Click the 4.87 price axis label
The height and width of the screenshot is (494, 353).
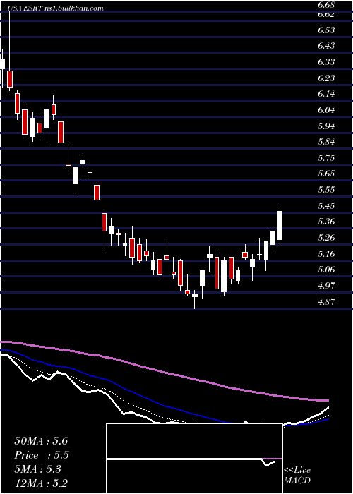coord(326,301)
